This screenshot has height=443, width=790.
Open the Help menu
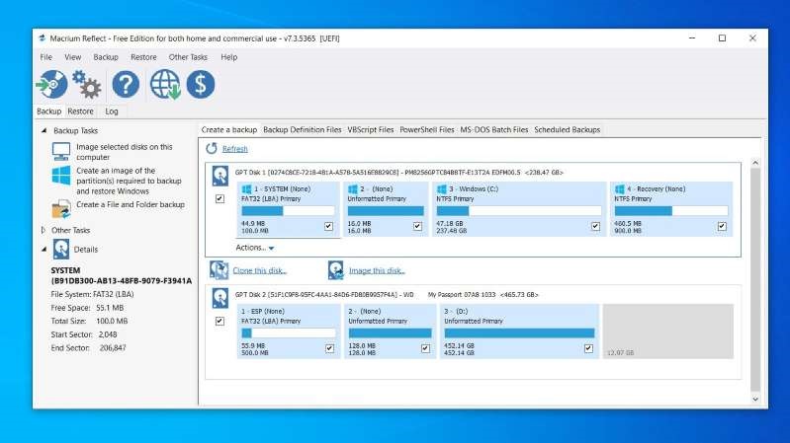click(228, 57)
